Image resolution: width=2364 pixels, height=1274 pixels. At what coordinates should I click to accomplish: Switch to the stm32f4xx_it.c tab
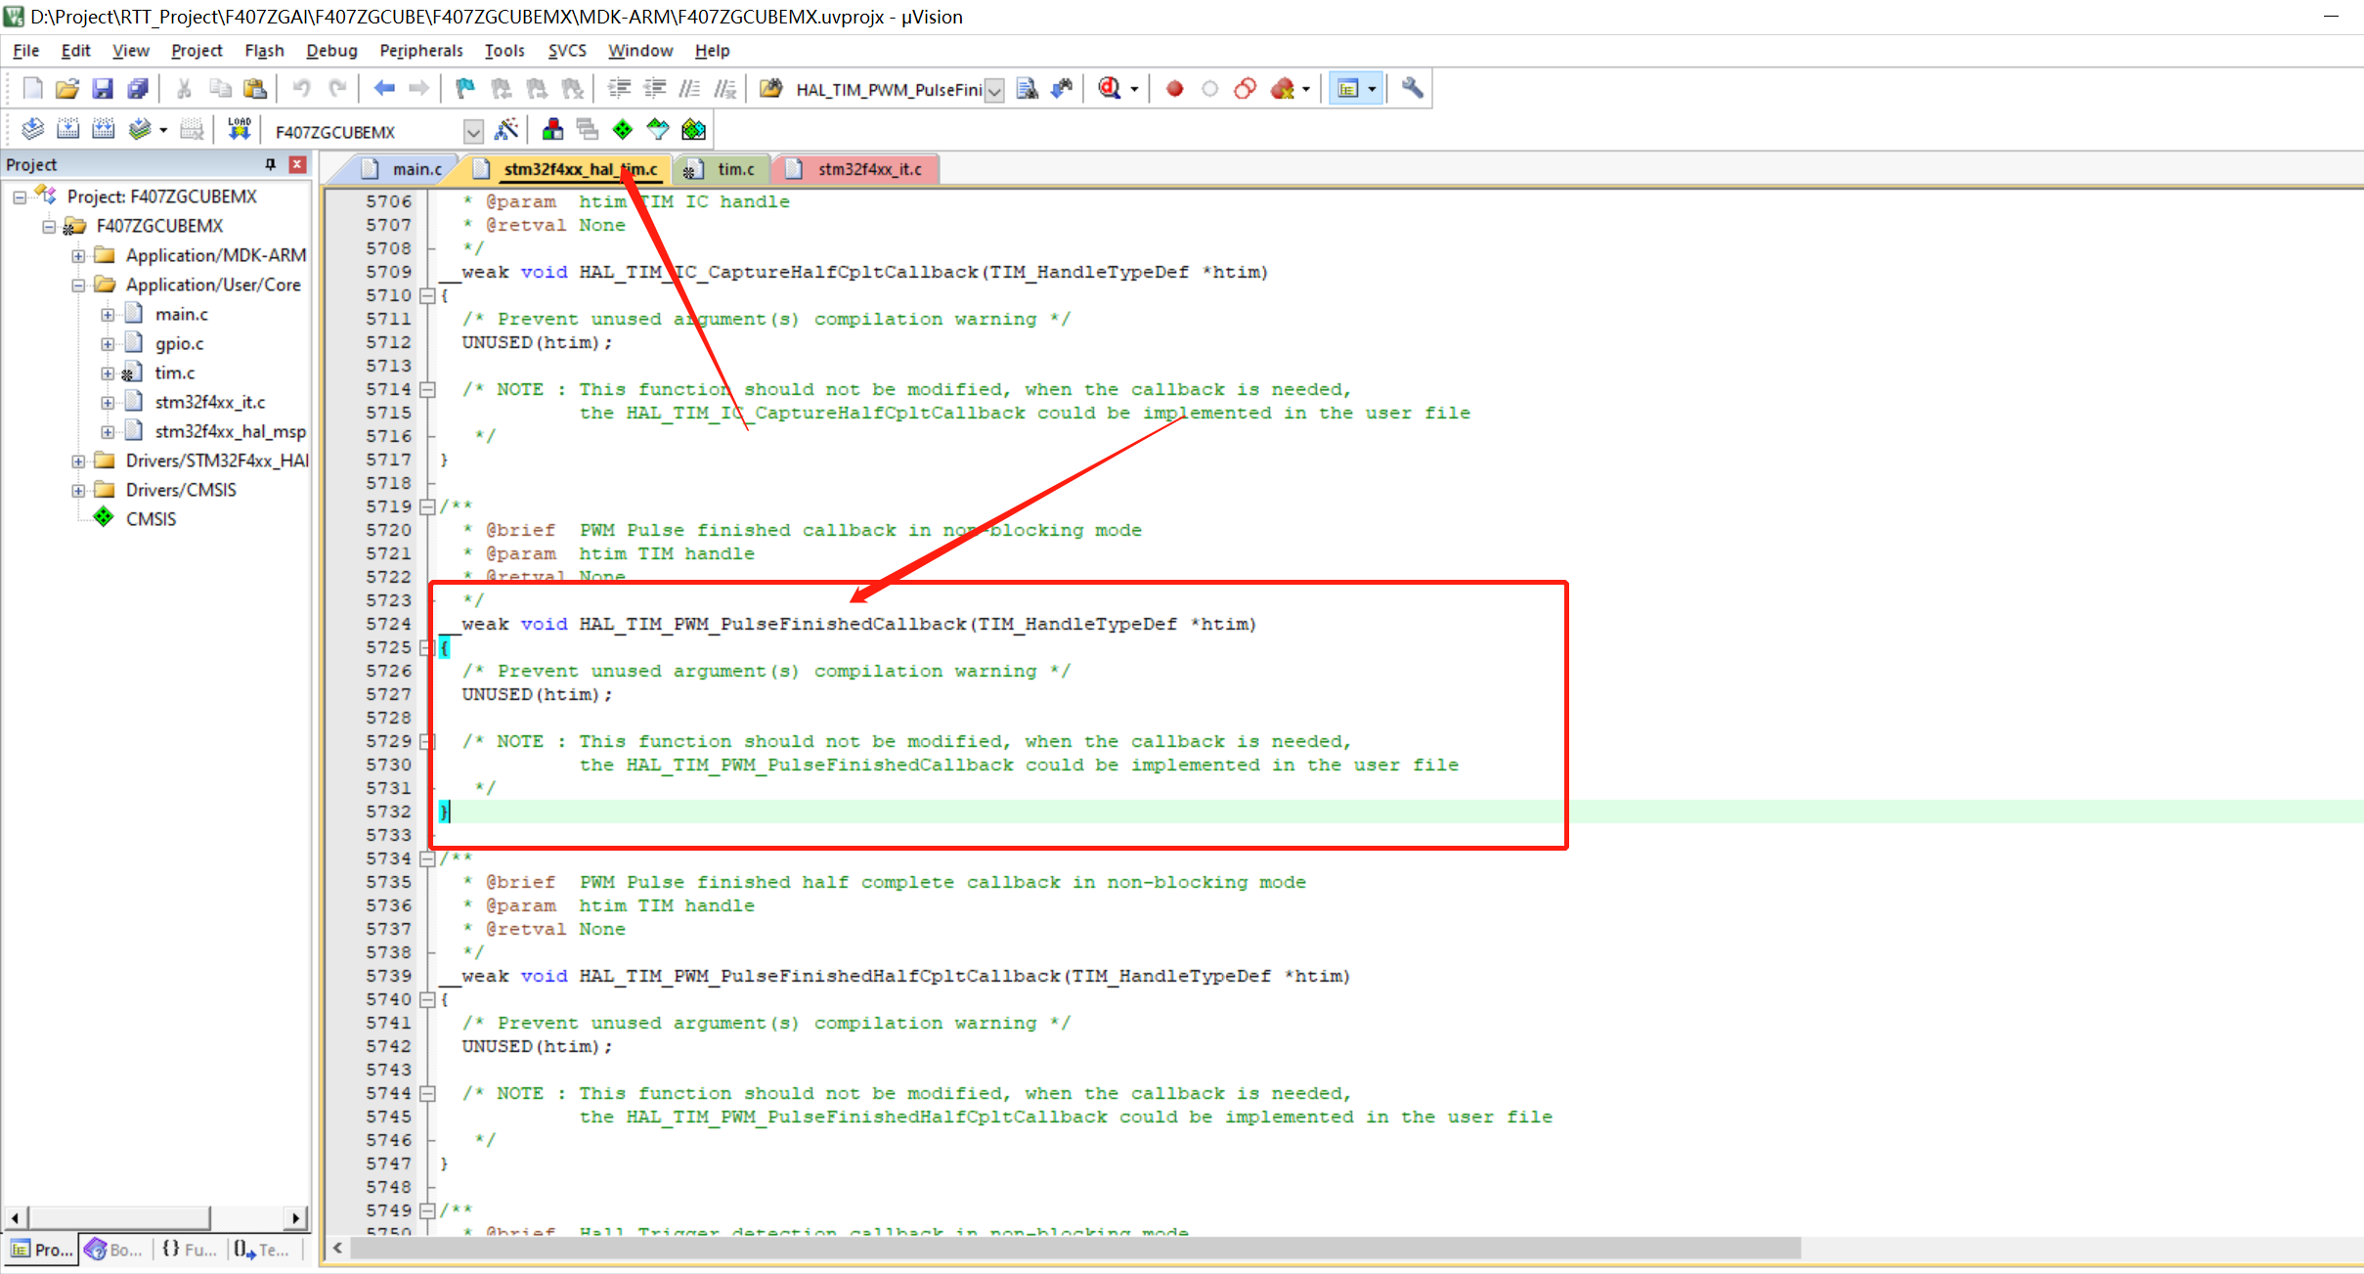[868, 168]
